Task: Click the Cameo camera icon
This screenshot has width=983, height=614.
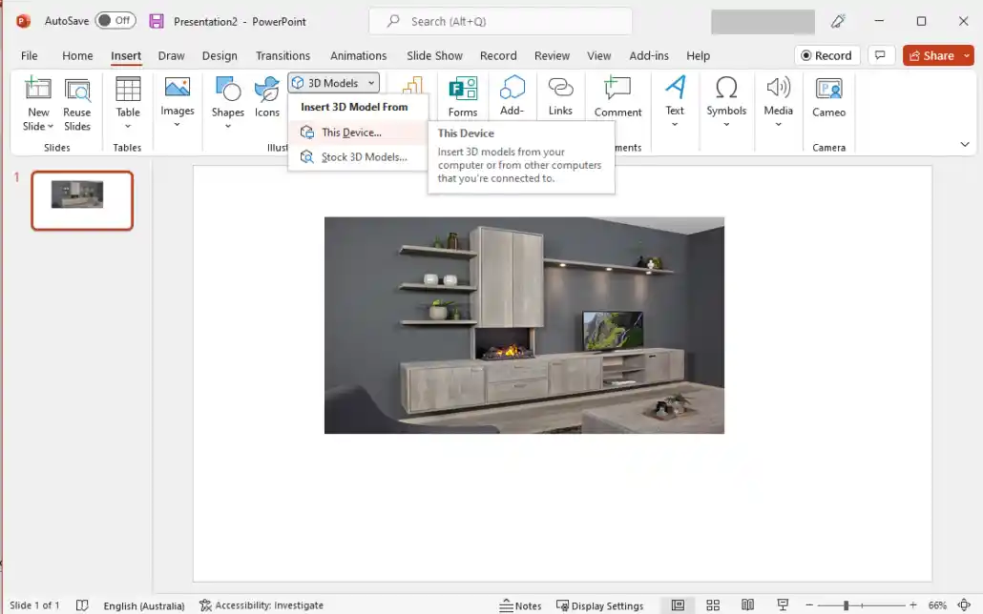Action: pos(828,97)
